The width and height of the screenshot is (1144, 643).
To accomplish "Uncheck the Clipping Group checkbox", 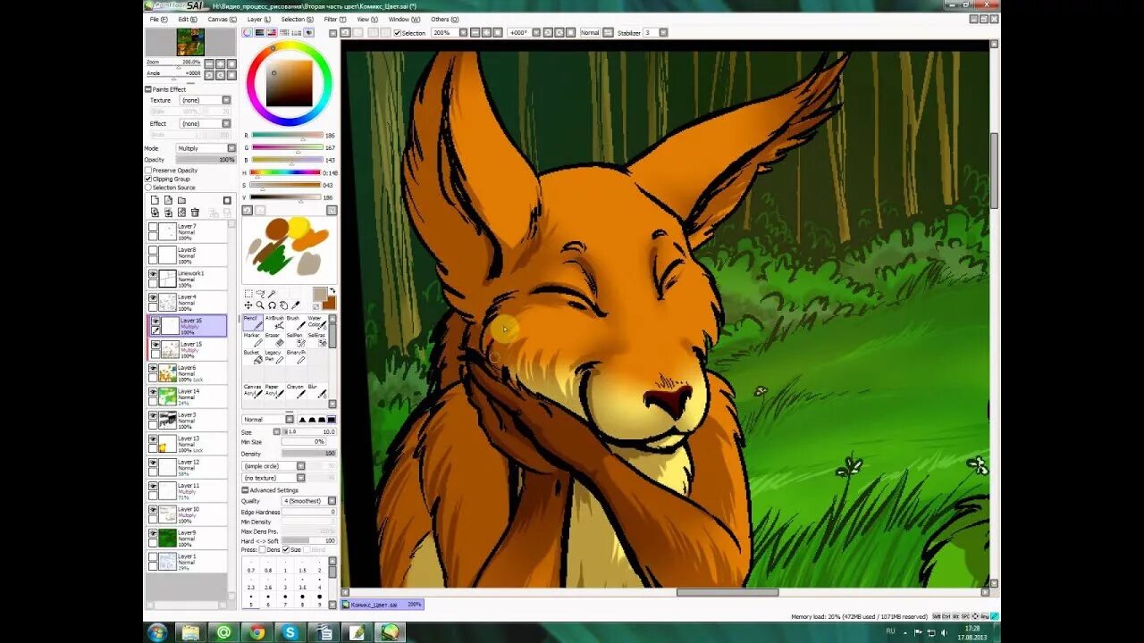I will (148, 179).
